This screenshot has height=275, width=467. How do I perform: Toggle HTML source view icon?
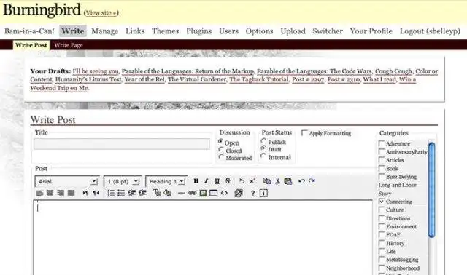click(x=224, y=193)
